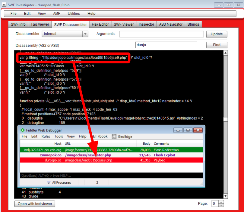Open the AS3 Navigator tab

(x=171, y=24)
